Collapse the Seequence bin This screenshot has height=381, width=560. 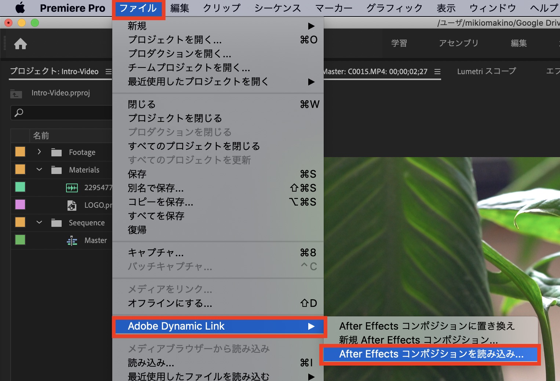click(x=39, y=222)
